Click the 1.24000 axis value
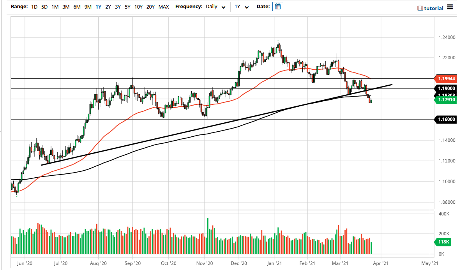 [x=447, y=37]
